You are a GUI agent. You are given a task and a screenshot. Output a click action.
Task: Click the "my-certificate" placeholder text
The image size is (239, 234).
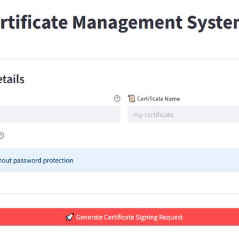click(x=153, y=115)
